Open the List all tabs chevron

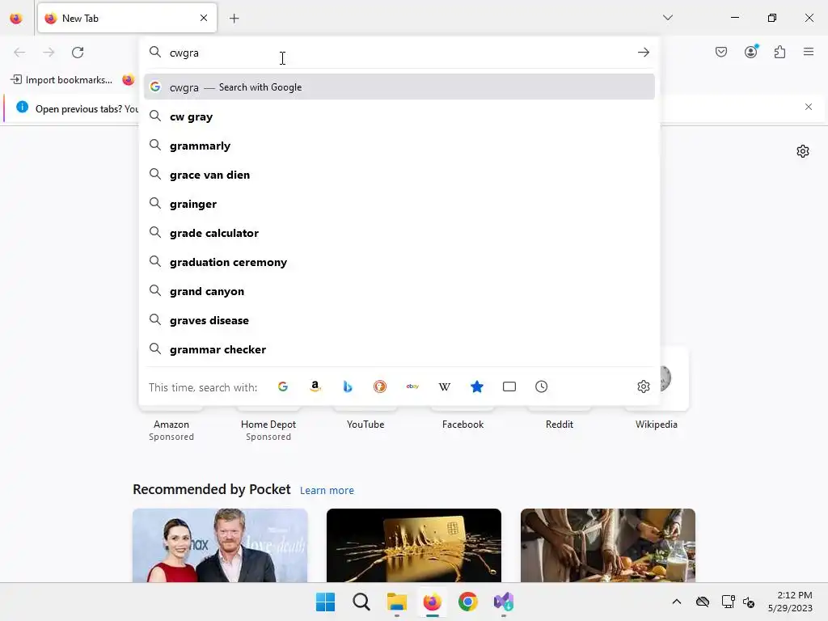coord(667,18)
